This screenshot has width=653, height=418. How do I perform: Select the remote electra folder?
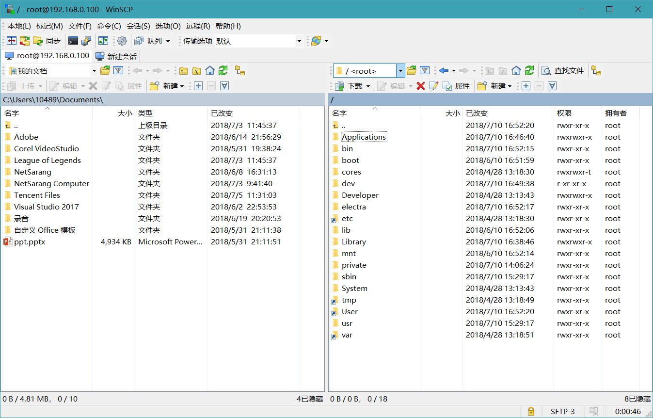tap(354, 207)
